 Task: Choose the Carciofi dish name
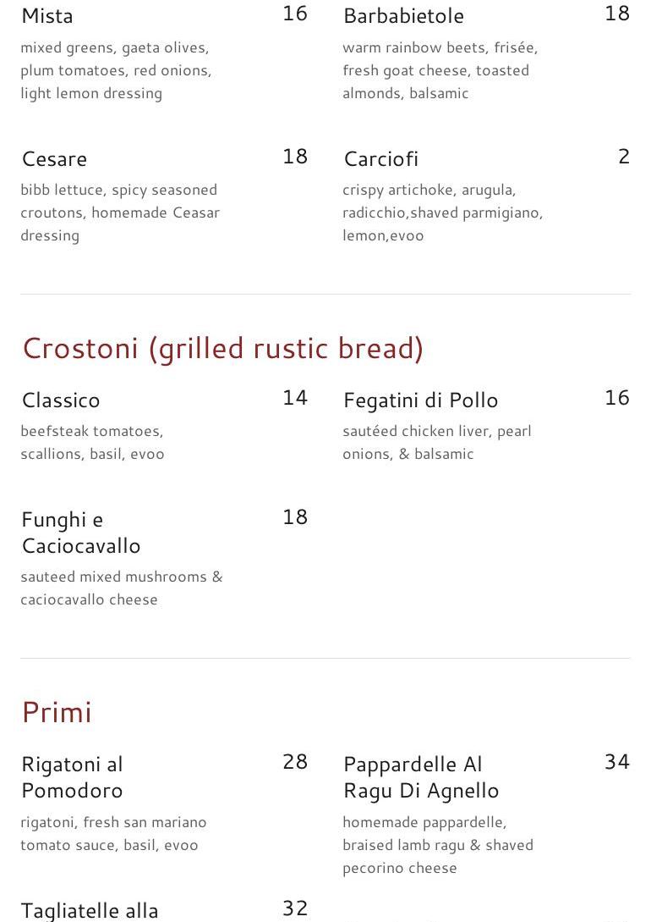(x=380, y=159)
